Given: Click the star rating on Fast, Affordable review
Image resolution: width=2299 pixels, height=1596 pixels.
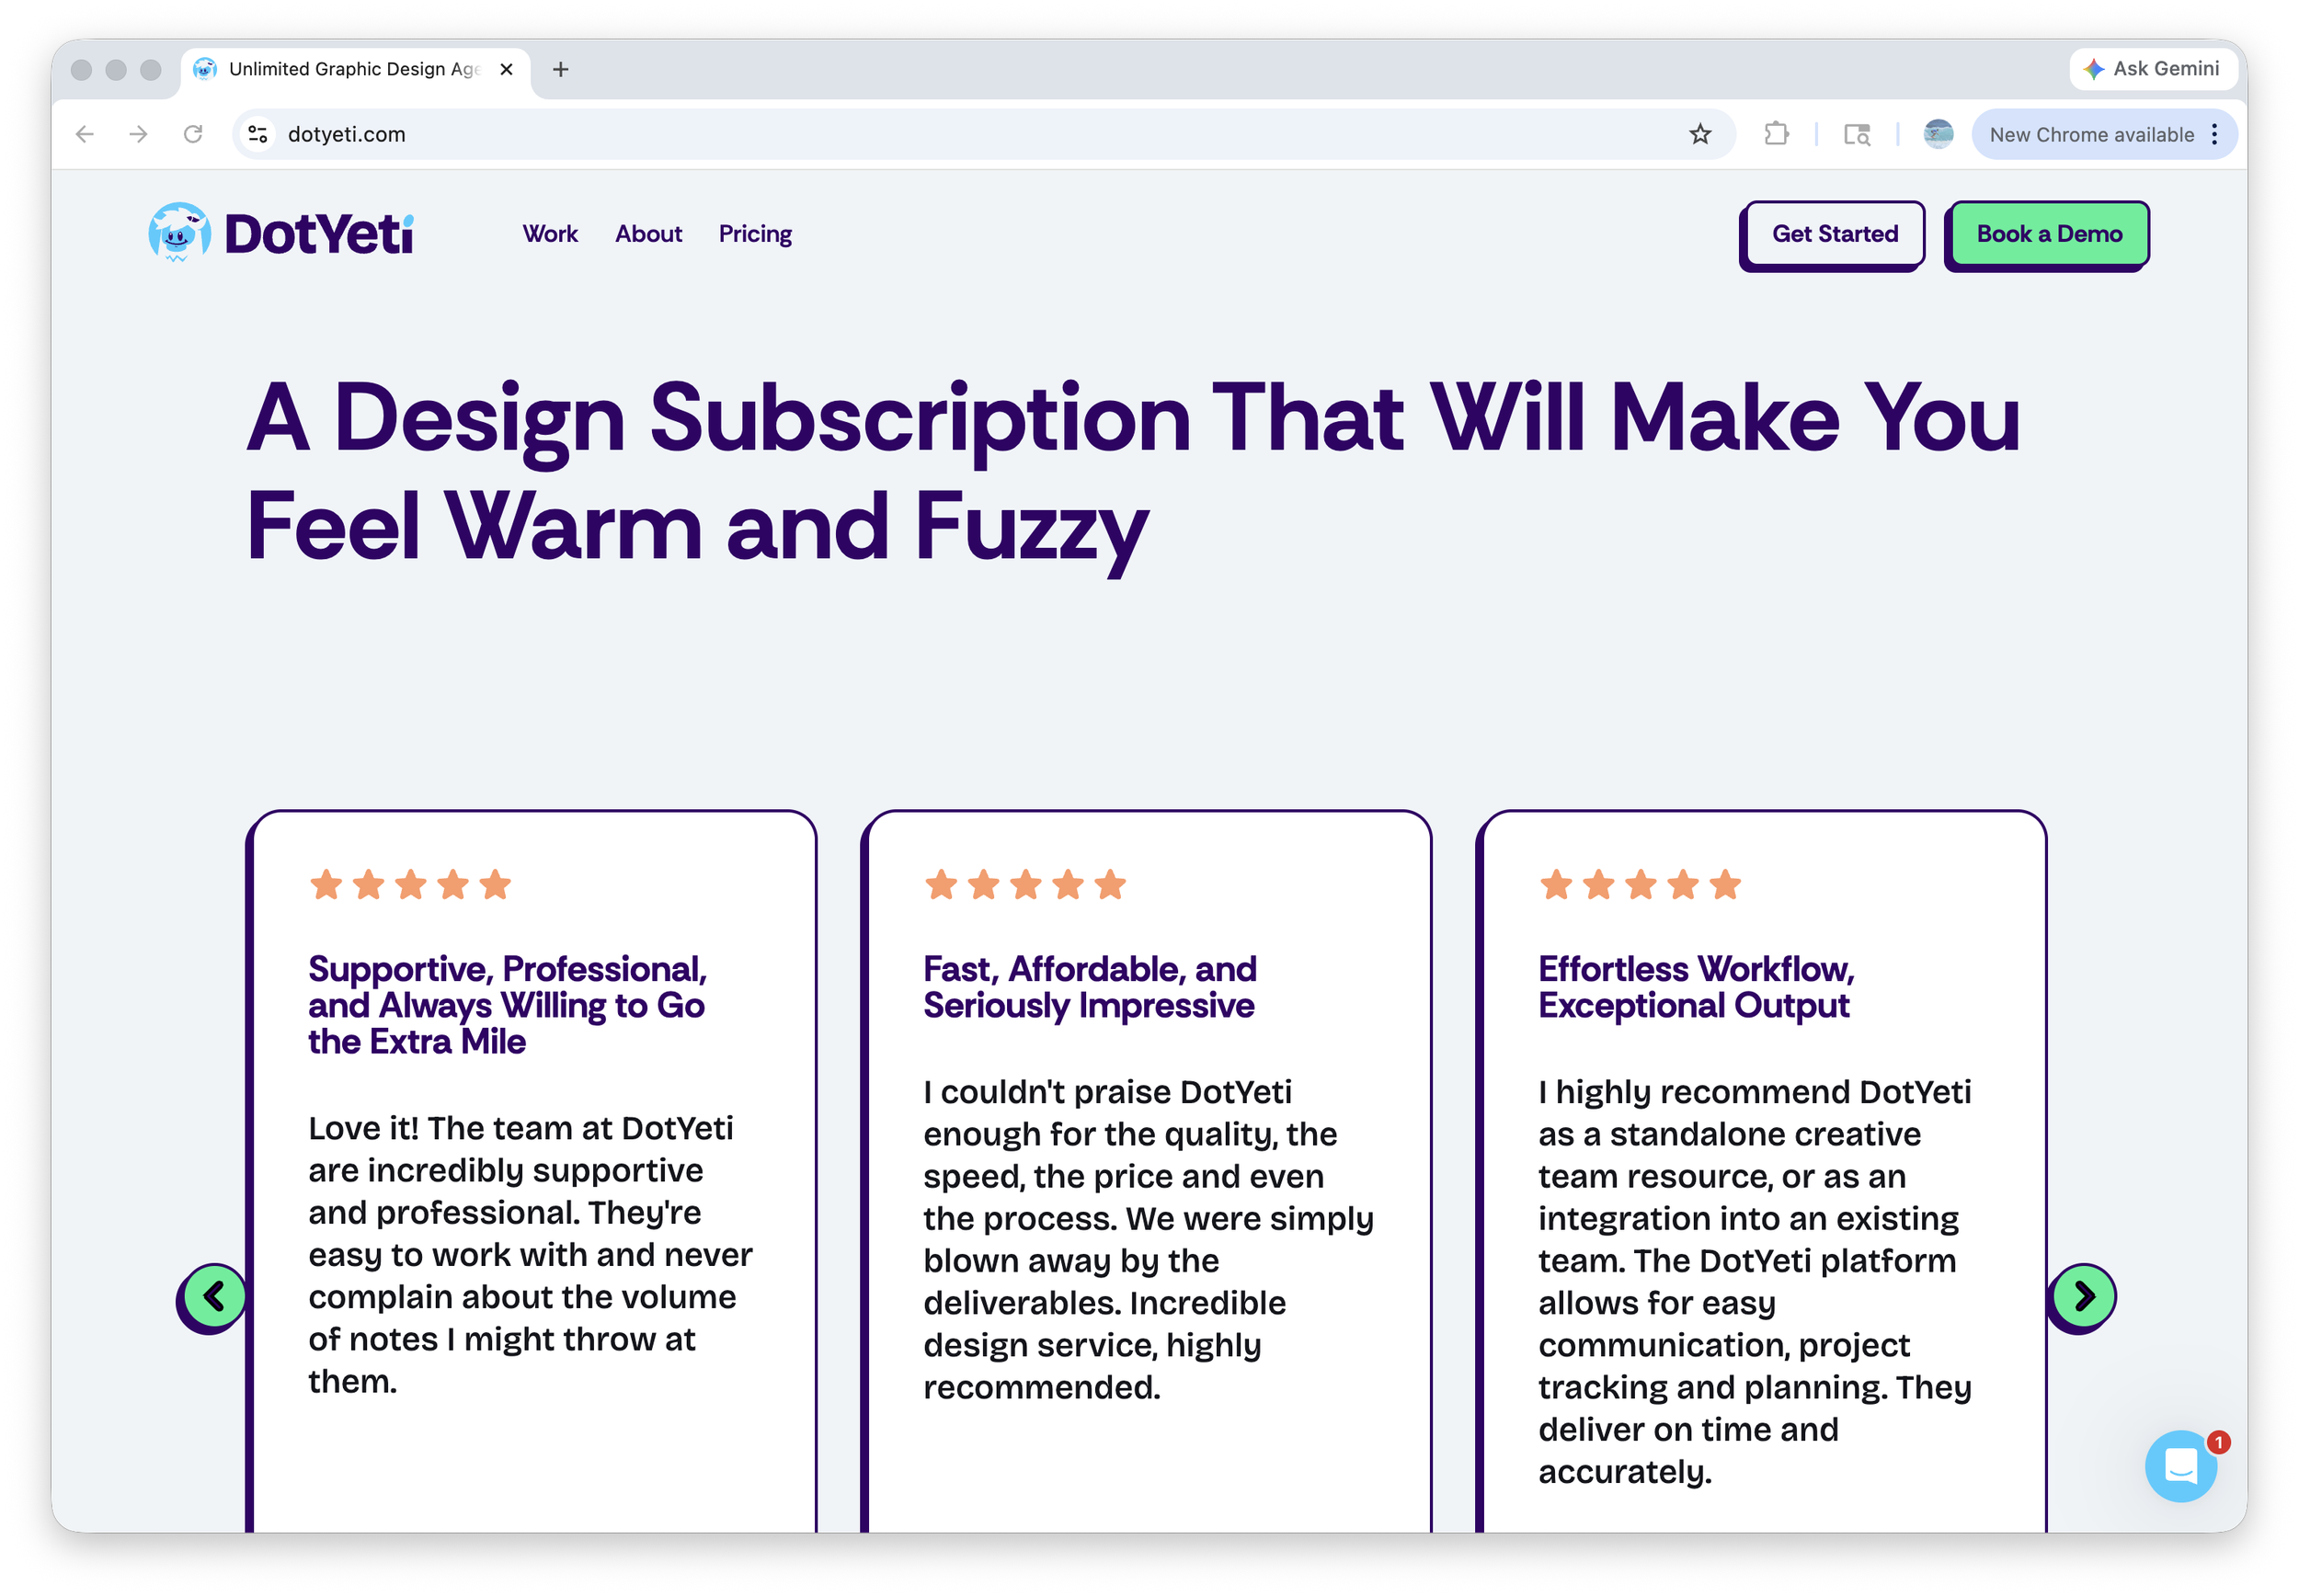Looking at the screenshot, I should point(1025,885).
